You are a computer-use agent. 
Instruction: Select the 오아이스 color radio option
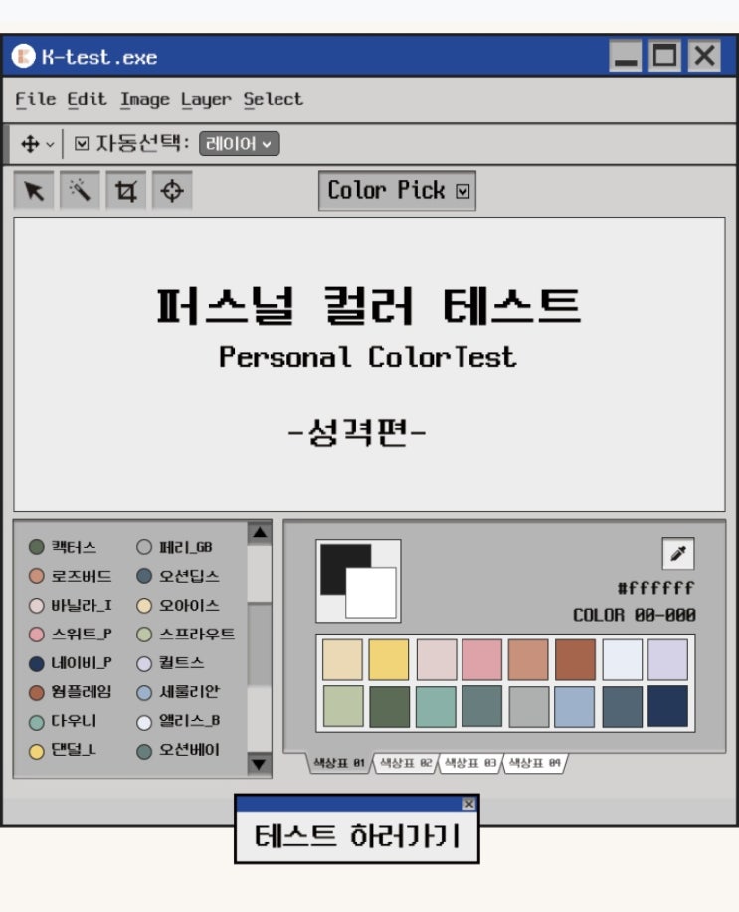click(x=144, y=606)
